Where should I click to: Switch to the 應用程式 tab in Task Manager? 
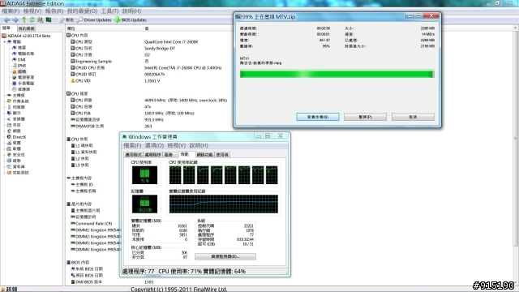pyautogui.click(x=133, y=155)
